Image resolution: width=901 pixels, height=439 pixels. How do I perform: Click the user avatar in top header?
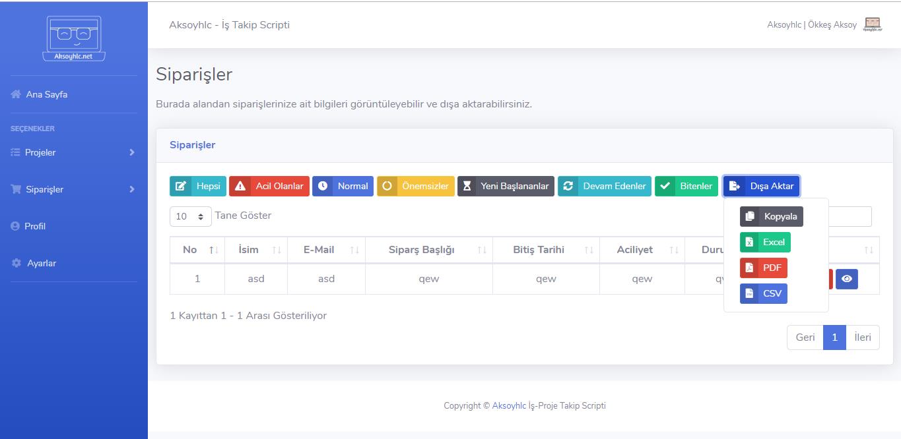pos(873,24)
